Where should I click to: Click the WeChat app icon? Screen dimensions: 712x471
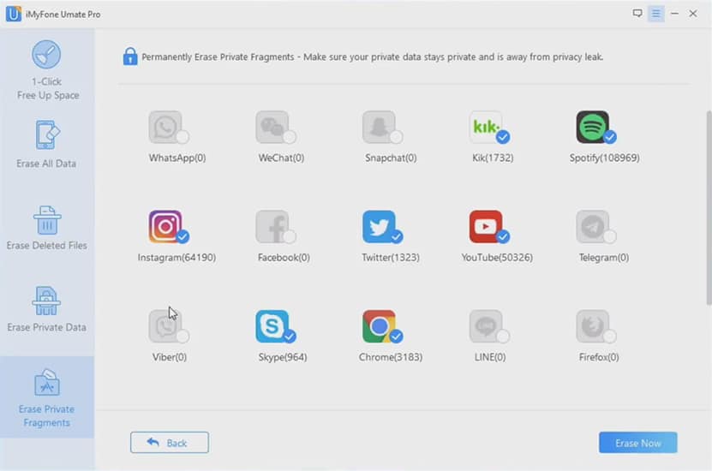pyautogui.click(x=272, y=127)
